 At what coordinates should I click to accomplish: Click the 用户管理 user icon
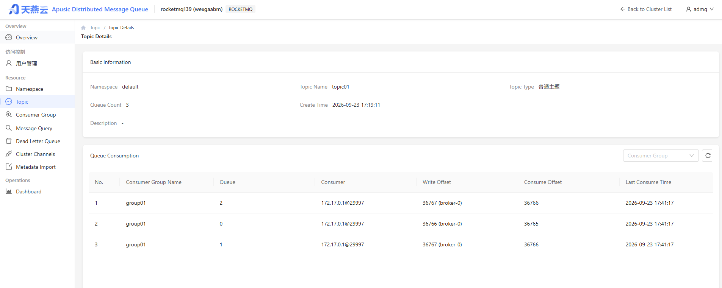point(9,63)
